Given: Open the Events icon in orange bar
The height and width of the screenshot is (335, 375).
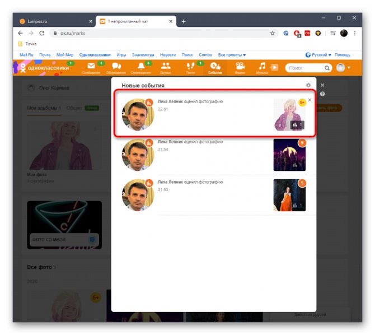Looking at the screenshot, I should [215, 66].
